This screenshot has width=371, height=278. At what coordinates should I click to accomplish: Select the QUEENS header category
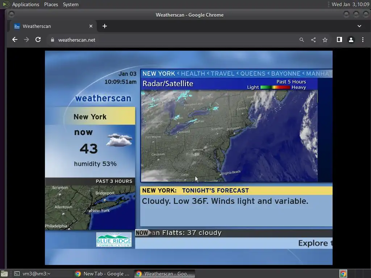(253, 73)
